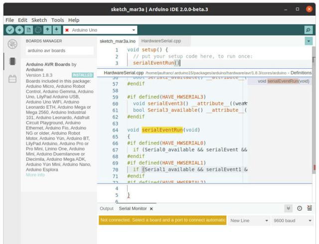The height and width of the screenshot is (244, 319).
Task: Select the Serial Monitor tab
Action: click(x=133, y=209)
